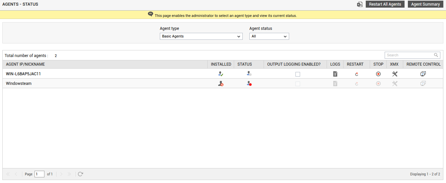Viewport: 446px width, 183px height.
Task: Click not-installed icon for WIndowsteam
Action: pyautogui.click(x=221, y=84)
